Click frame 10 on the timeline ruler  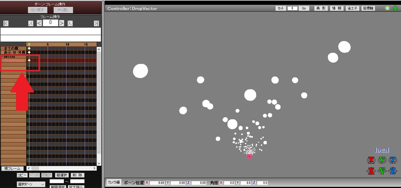[67, 44]
